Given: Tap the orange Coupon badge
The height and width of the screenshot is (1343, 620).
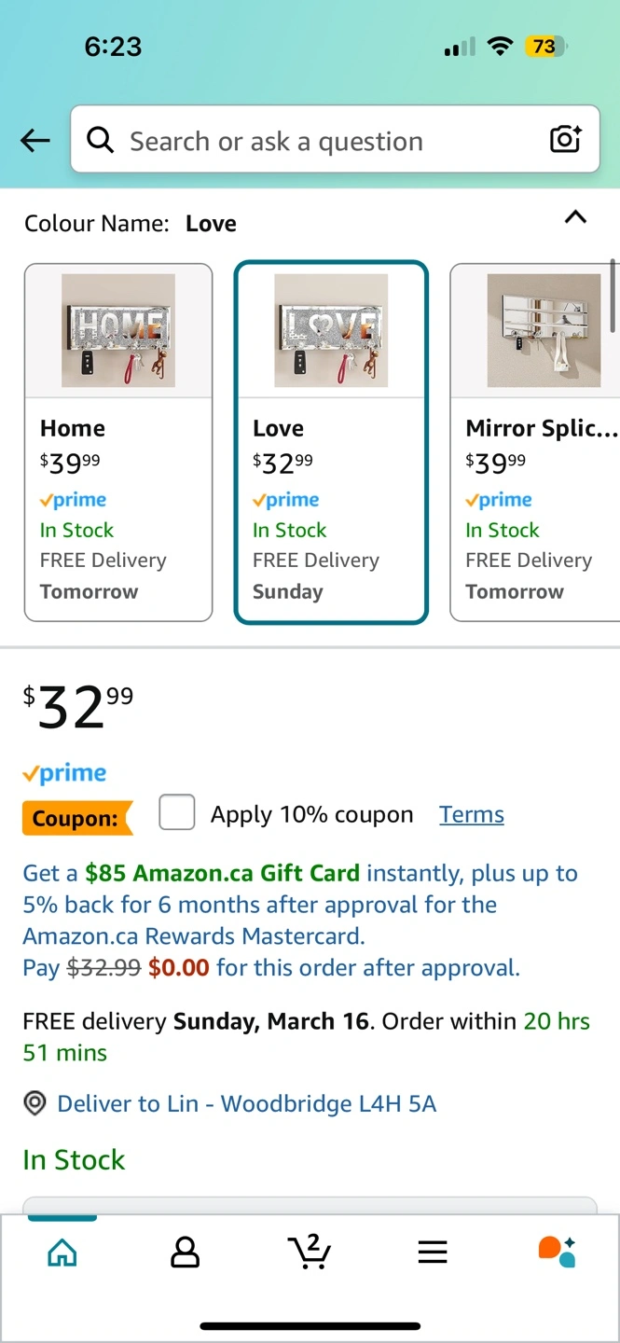Looking at the screenshot, I should (76, 818).
